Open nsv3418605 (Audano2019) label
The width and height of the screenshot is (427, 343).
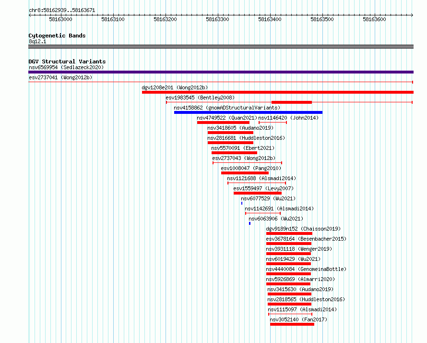(x=240, y=128)
